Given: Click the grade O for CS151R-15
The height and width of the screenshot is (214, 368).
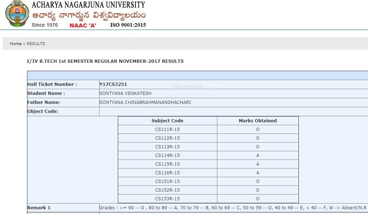Looking at the screenshot, I should pyautogui.click(x=258, y=182).
